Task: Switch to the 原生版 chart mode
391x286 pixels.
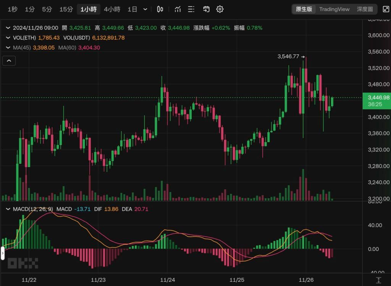Action: tap(304, 9)
